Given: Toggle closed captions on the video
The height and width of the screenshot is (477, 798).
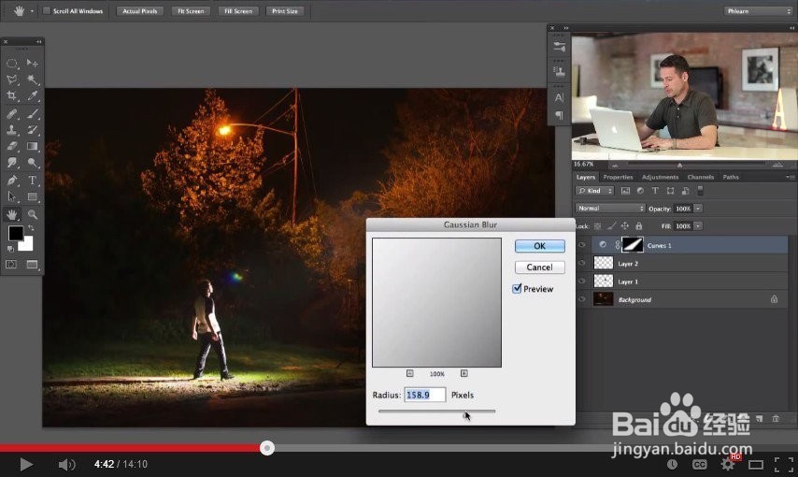Looking at the screenshot, I should (x=700, y=464).
